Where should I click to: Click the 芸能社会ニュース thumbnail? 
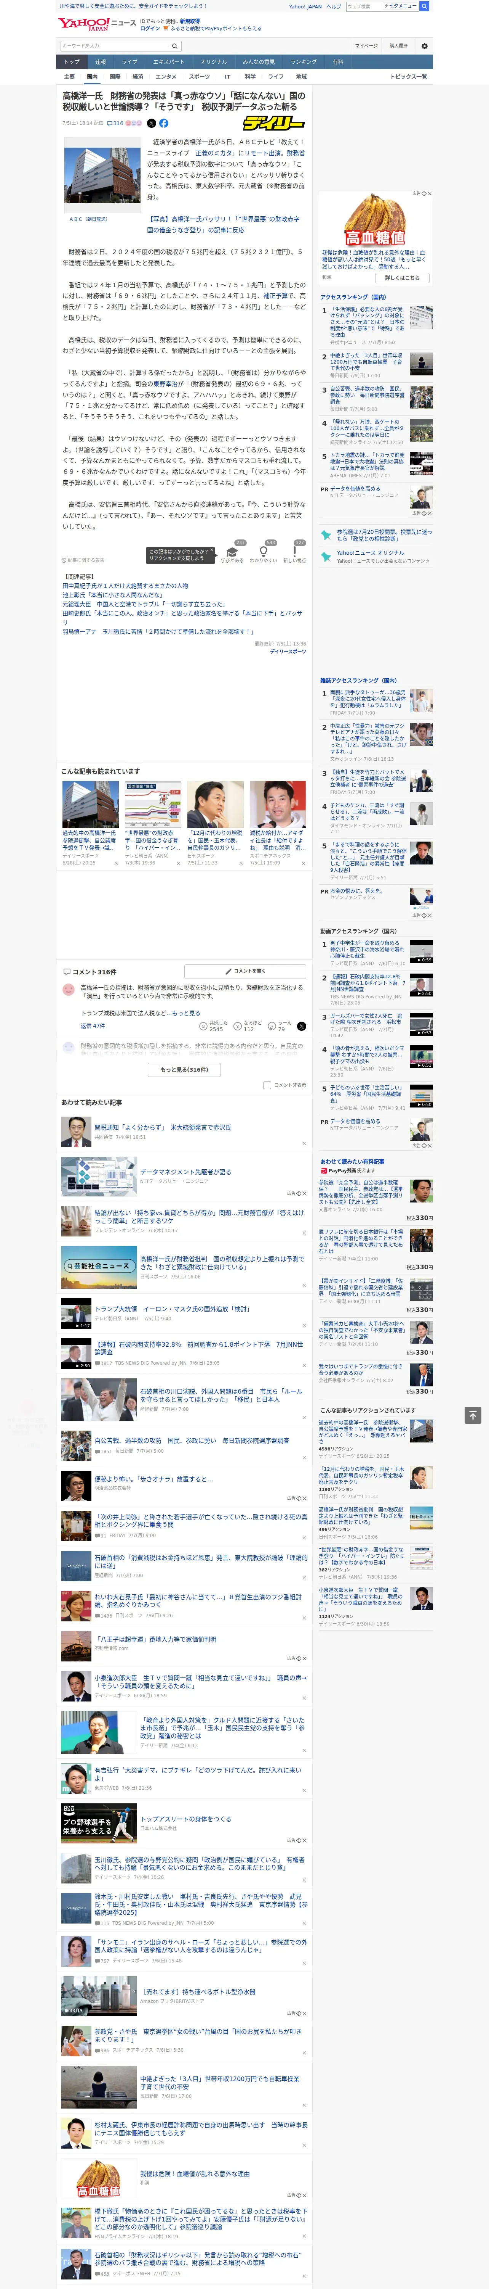(x=99, y=1266)
